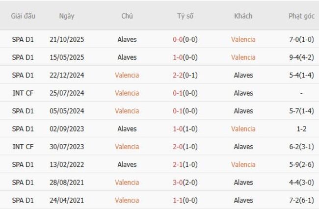The height and width of the screenshot is (210, 319).
Task: Open Valencia link in 21/10/2025 row
Action: click(243, 40)
